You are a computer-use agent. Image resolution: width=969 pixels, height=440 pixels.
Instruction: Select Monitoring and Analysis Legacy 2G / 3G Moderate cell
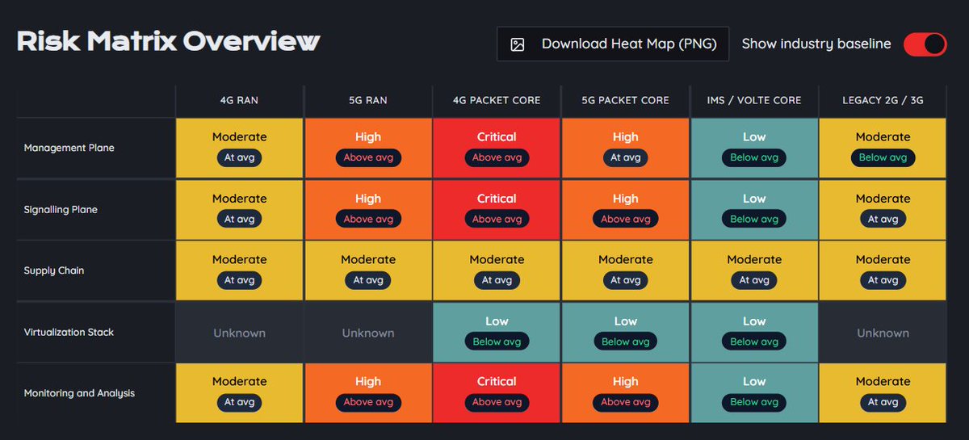click(883, 393)
